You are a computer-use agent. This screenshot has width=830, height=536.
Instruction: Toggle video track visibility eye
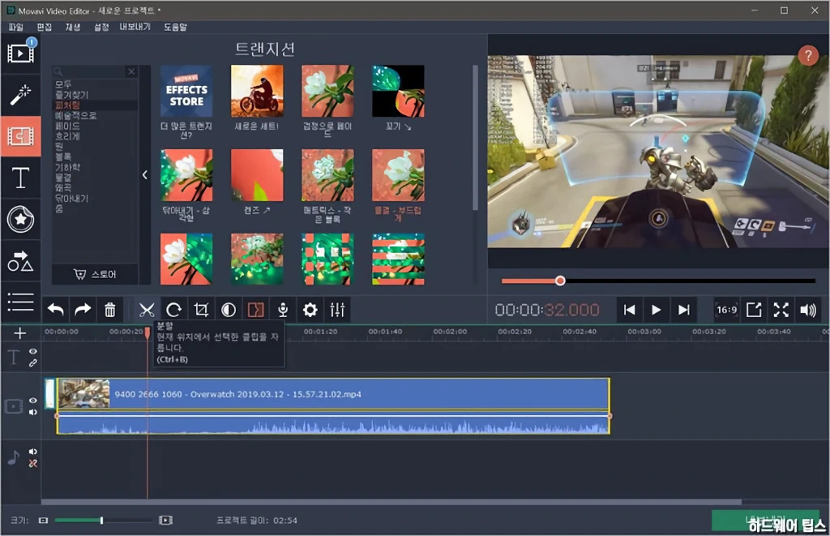pyautogui.click(x=32, y=401)
